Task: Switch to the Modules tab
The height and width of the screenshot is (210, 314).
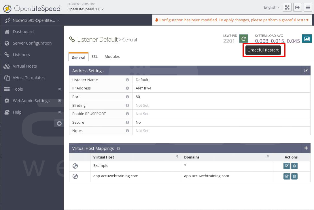Action: click(112, 56)
